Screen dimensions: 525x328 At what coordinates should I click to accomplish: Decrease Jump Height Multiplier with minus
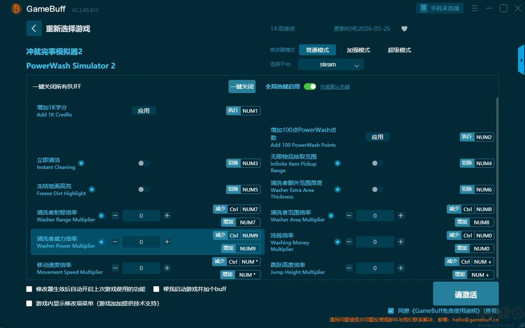[x=349, y=268]
